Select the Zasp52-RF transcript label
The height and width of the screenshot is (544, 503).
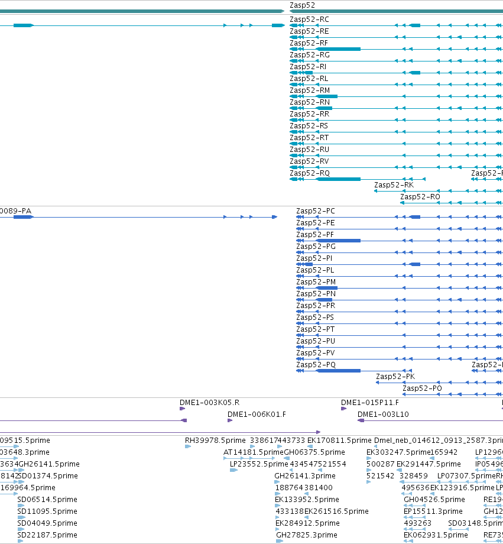[309, 43]
